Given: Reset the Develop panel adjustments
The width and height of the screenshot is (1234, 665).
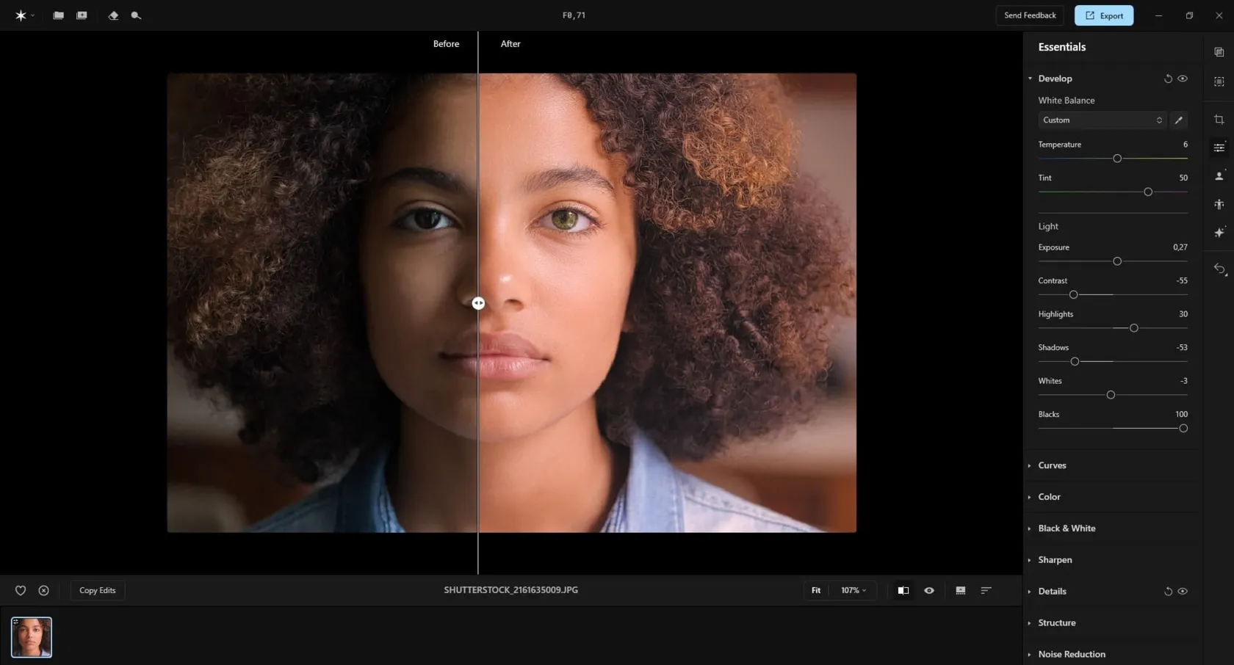Looking at the screenshot, I should pos(1168,79).
